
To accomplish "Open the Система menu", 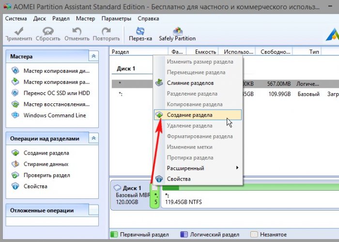I will click(16, 18).
